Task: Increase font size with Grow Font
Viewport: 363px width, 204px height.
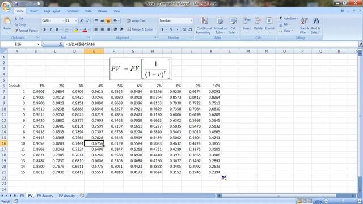Action: 82,21
